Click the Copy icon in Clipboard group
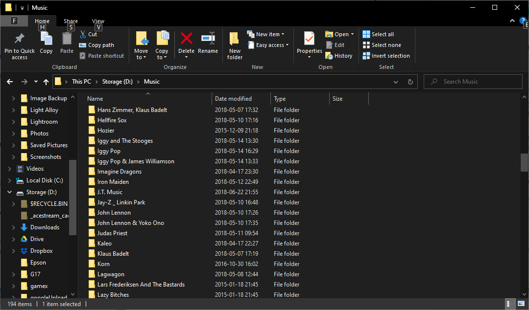Image resolution: width=529 pixels, height=310 pixels. (46, 39)
